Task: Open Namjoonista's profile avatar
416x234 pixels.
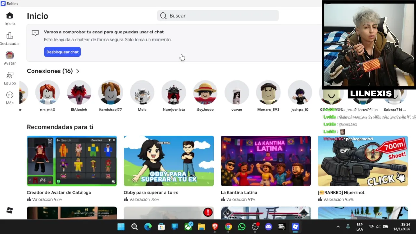Action: click(174, 93)
